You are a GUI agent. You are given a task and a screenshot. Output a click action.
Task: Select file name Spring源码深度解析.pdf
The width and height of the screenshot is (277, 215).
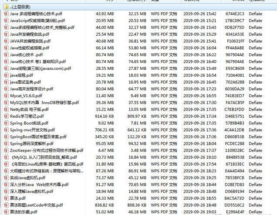pos(32,143)
